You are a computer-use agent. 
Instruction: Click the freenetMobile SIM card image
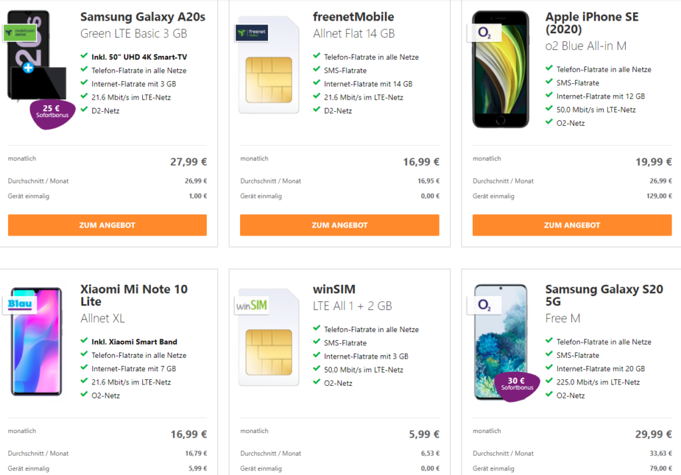[269, 65]
